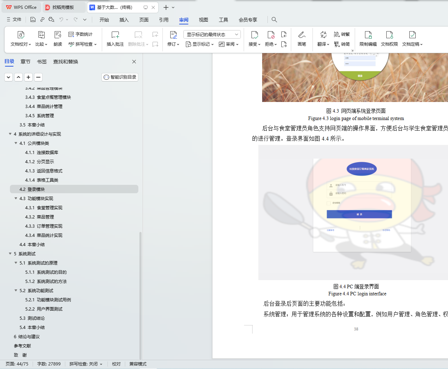This screenshot has height=369, width=448.
Task: Jump to 4.2 登录模块 heading
Action: pos(74,189)
